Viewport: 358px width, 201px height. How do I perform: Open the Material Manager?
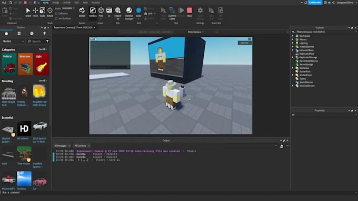[129, 14]
